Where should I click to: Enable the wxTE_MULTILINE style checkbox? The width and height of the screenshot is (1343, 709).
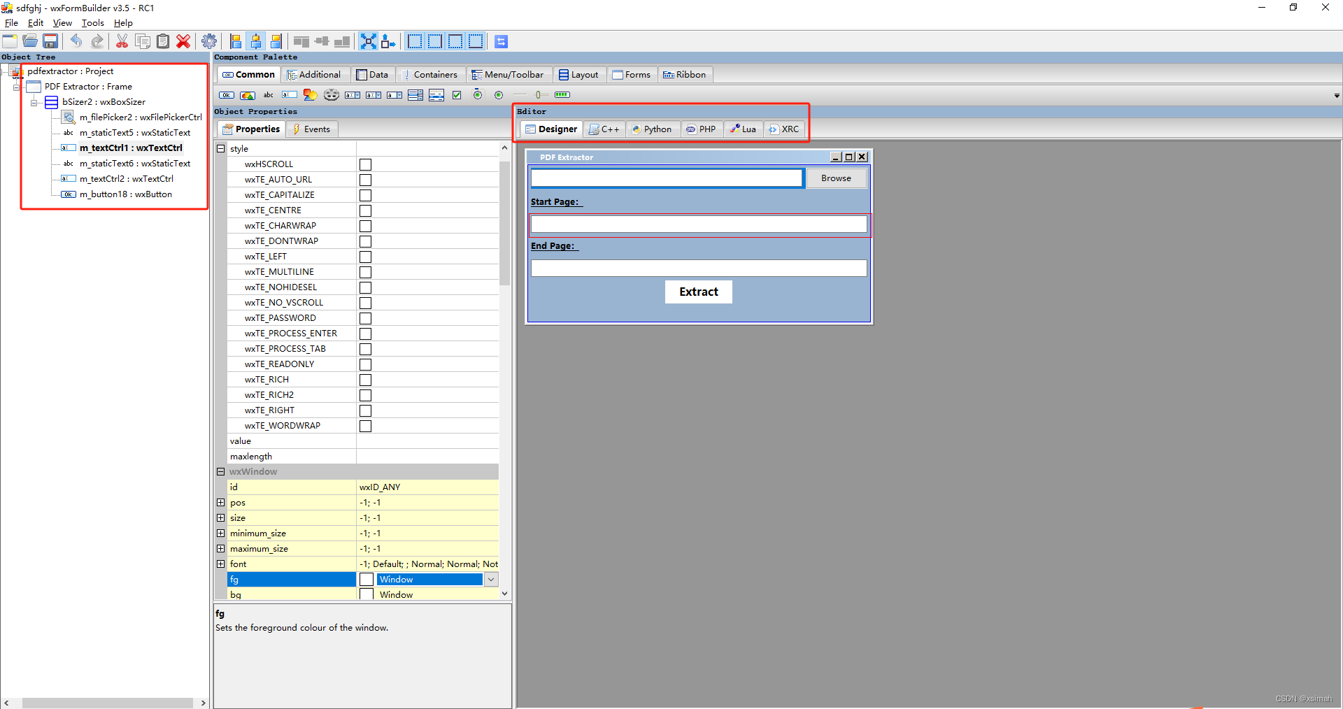(x=365, y=272)
